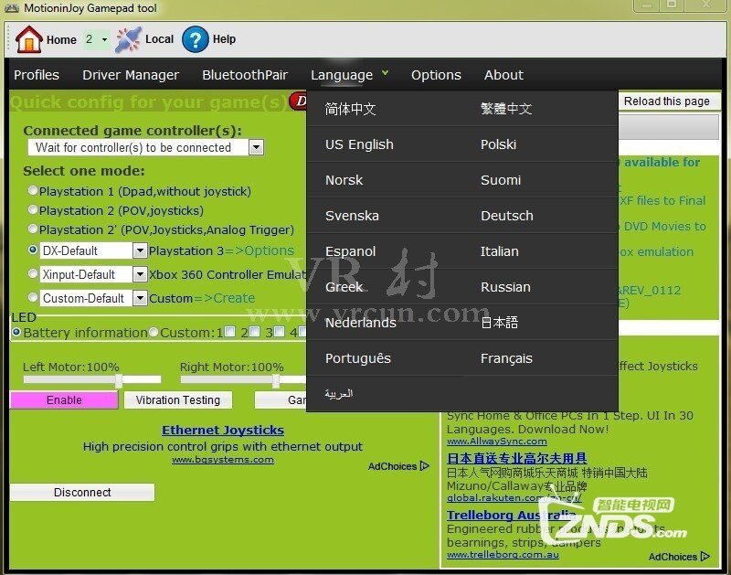Choose Italian language
This screenshot has height=575, width=731.
[x=499, y=251]
